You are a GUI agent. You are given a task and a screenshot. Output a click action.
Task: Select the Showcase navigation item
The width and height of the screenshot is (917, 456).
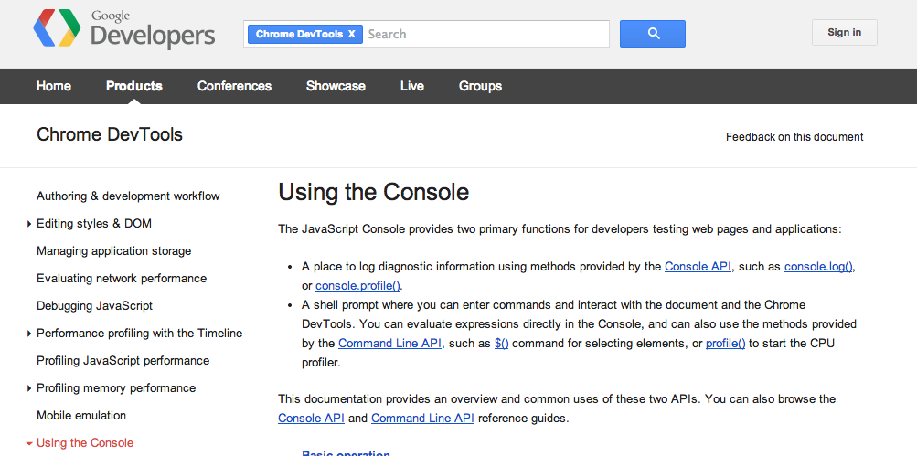(336, 86)
